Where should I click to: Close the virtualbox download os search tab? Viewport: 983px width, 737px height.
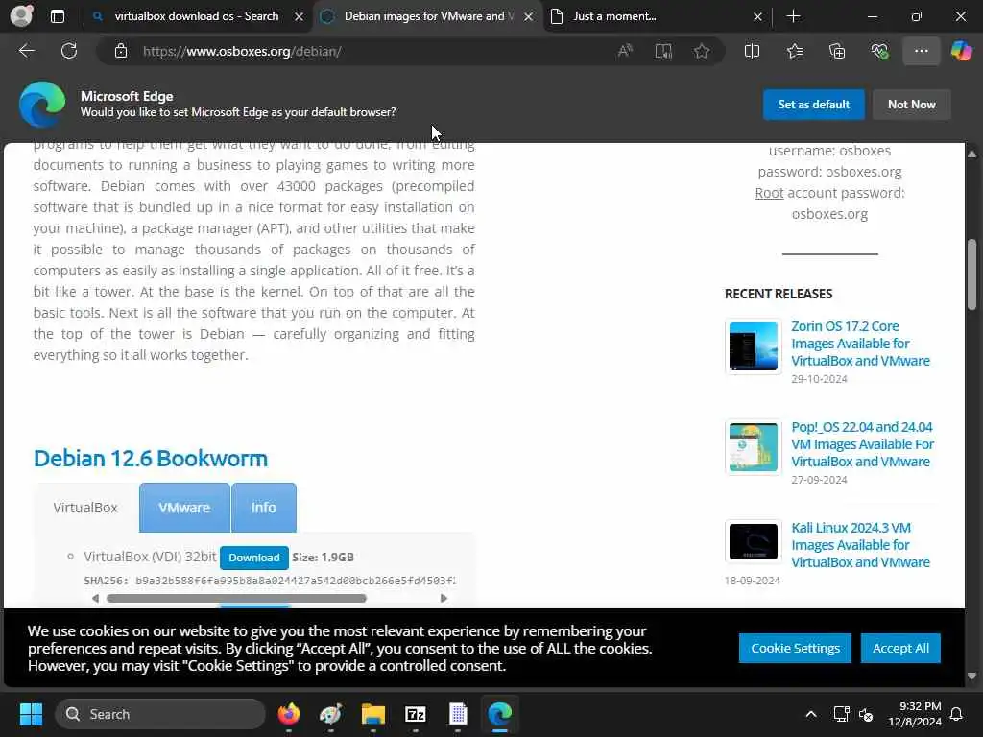coord(300,17)
